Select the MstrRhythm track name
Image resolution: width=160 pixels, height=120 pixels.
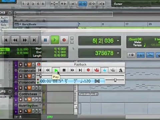coord(28,106)
